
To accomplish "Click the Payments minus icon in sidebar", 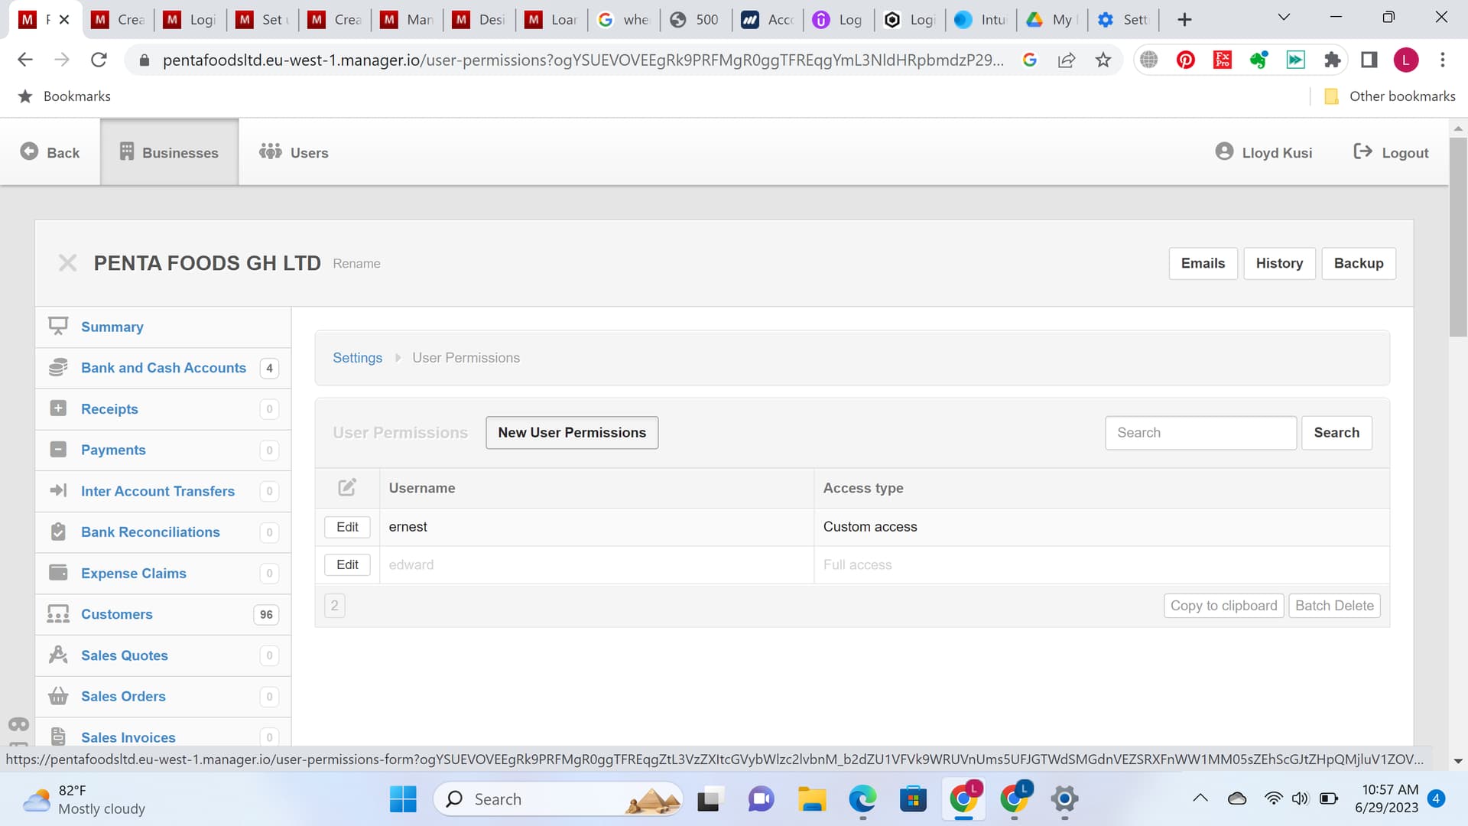I will pyautogui.click(x=58, y=450).
